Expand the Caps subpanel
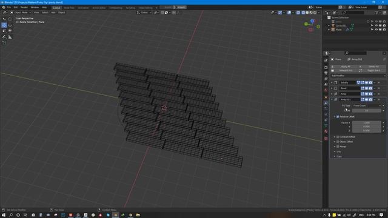Viewport: 388px width, 218px height. (x=335, y=156)
